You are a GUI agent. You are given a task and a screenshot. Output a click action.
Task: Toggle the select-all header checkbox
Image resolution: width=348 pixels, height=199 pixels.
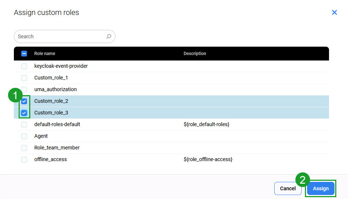click(24, 54)
